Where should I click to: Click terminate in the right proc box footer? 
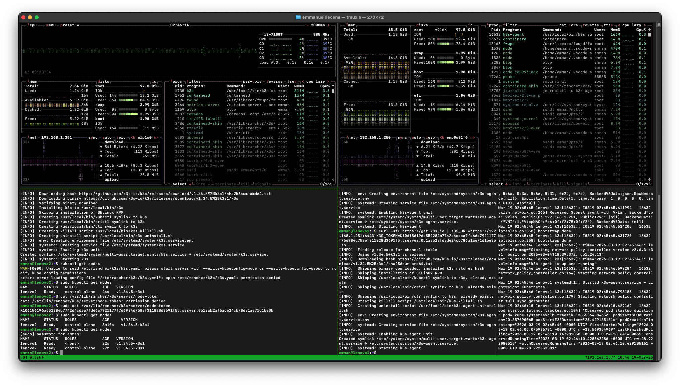tap(541, 184)
